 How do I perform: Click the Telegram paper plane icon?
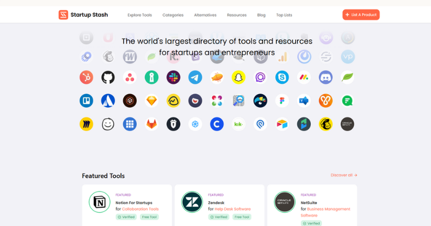click(x=195, y=77)
